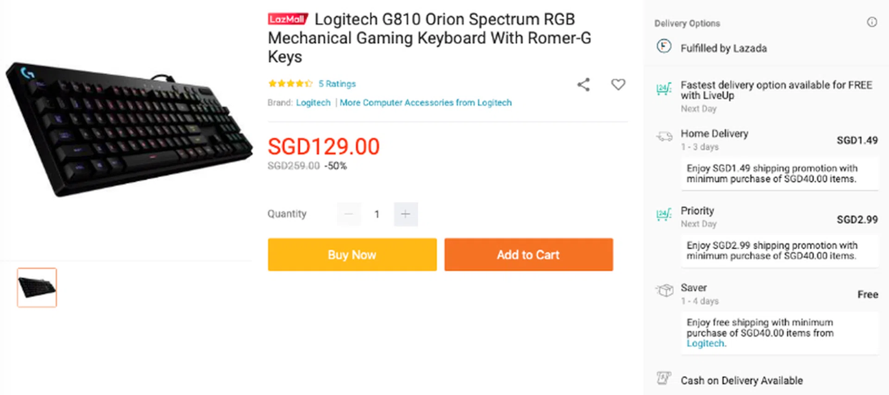Open More Computer Accessories from Logitech

[x=426, y=103]
